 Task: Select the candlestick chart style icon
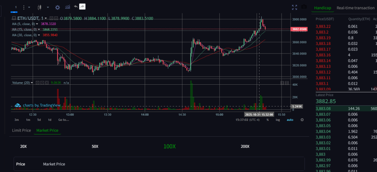click(40, 7)
